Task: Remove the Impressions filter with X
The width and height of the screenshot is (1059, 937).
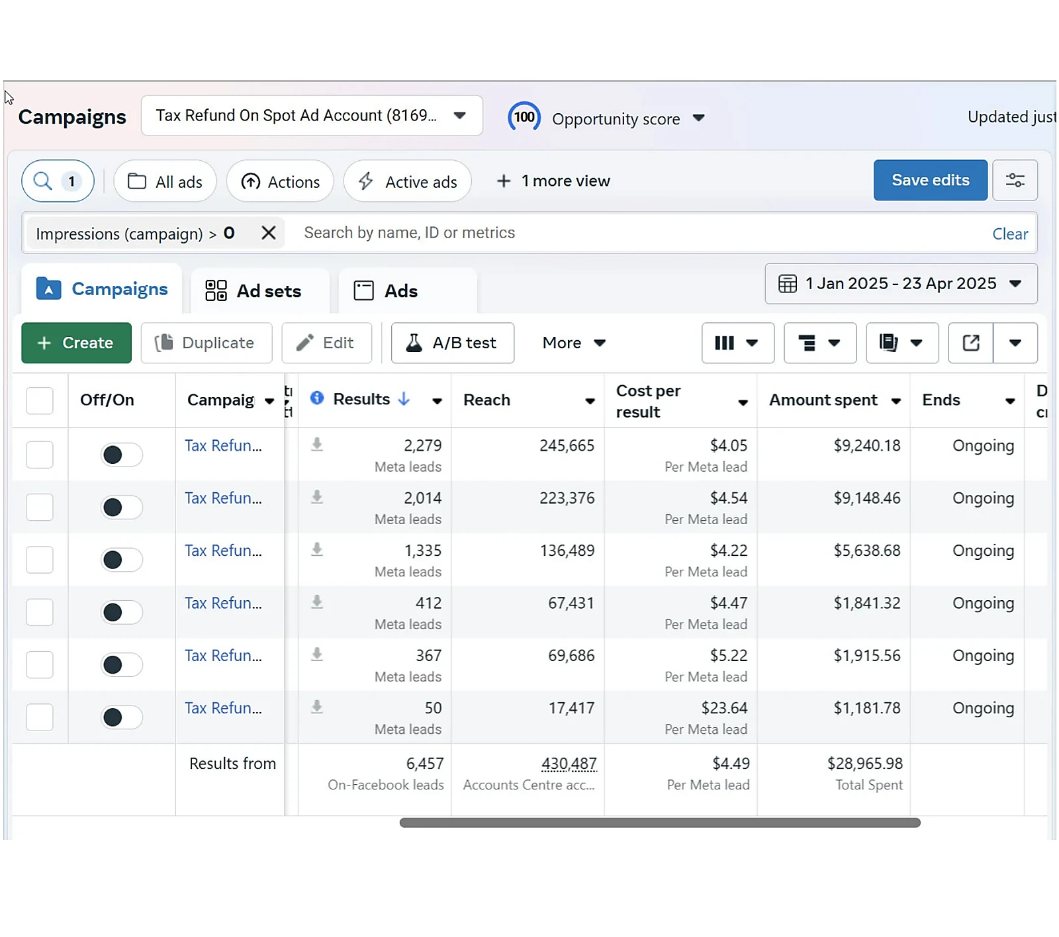Action: [268, 233]
